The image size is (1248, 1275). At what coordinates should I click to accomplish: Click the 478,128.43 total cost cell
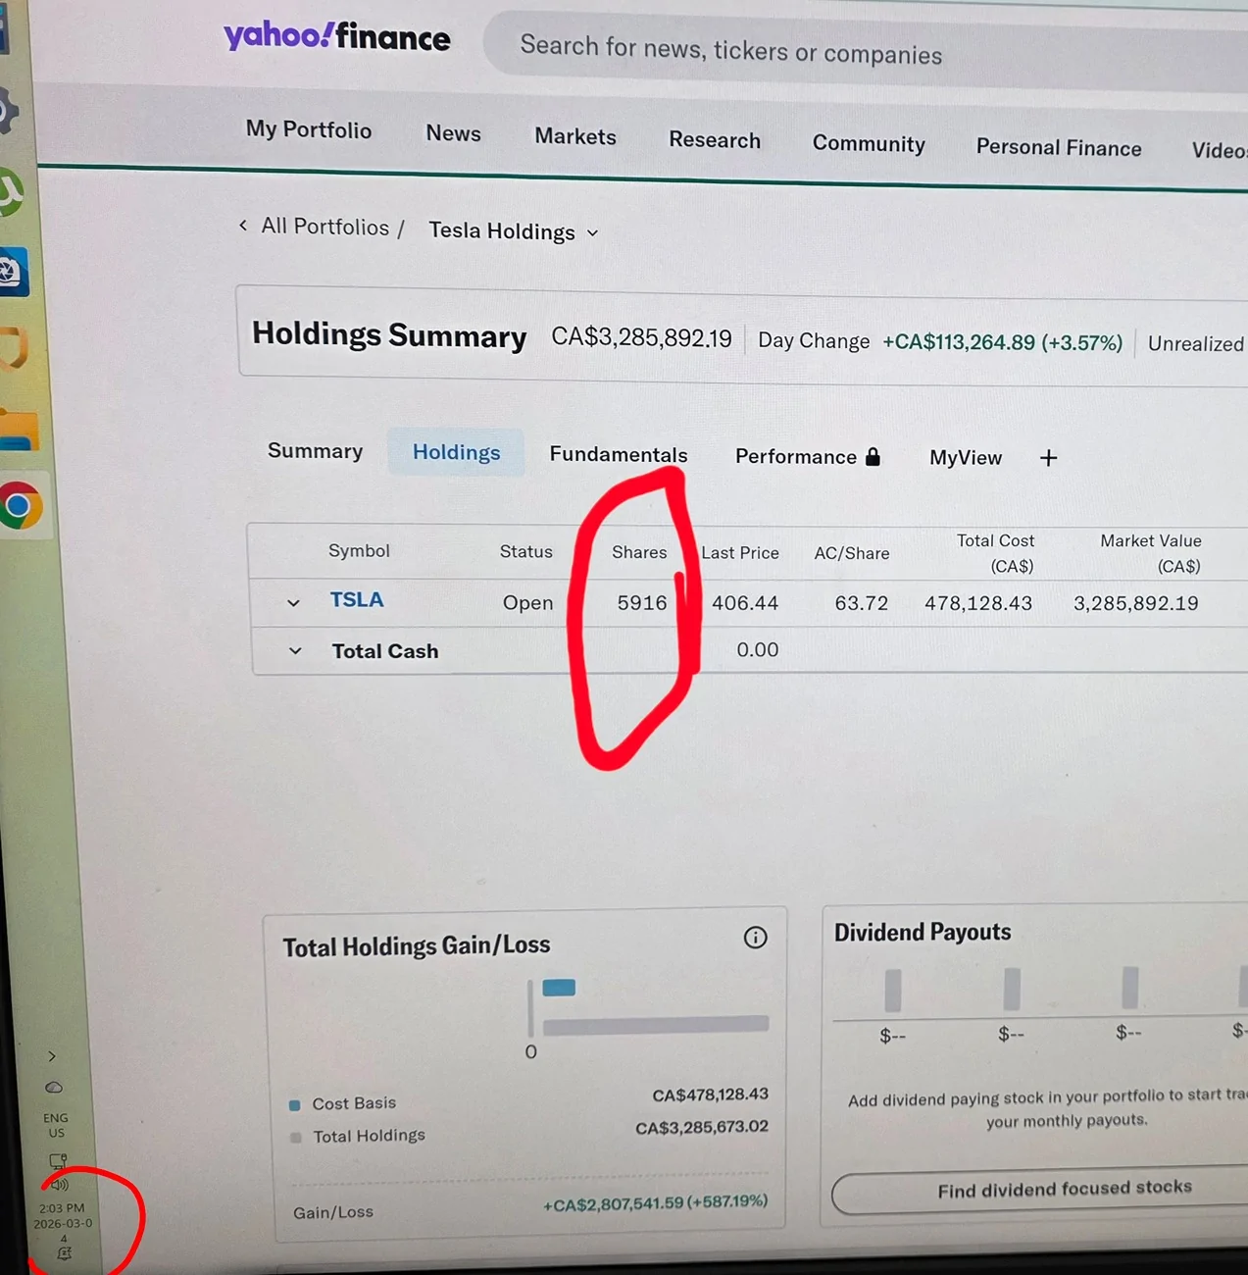[978, 603]
